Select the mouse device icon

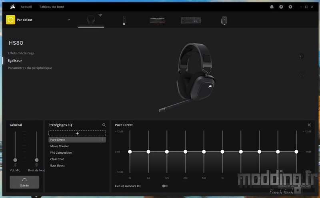224,20
